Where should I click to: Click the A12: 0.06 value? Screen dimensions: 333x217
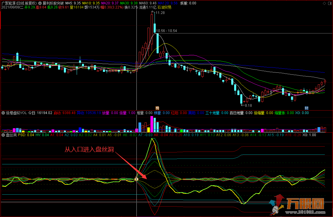[224, 135]
